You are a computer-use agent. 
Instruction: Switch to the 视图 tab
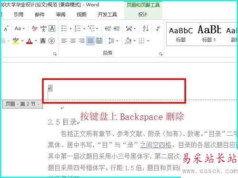click(x=81, y=14)
